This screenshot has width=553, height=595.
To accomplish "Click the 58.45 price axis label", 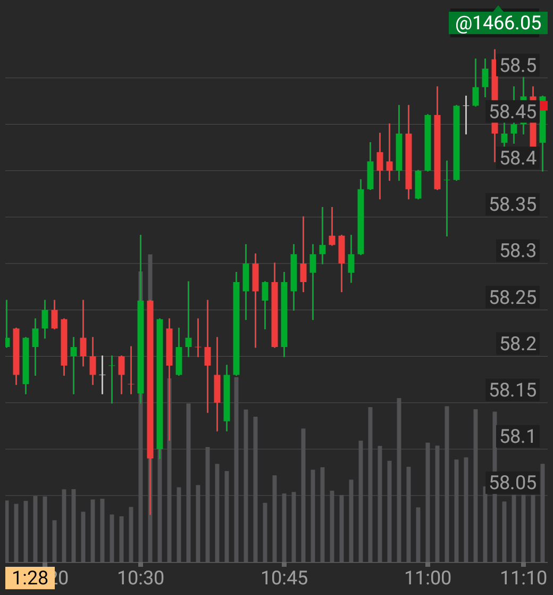I will 513,112.
